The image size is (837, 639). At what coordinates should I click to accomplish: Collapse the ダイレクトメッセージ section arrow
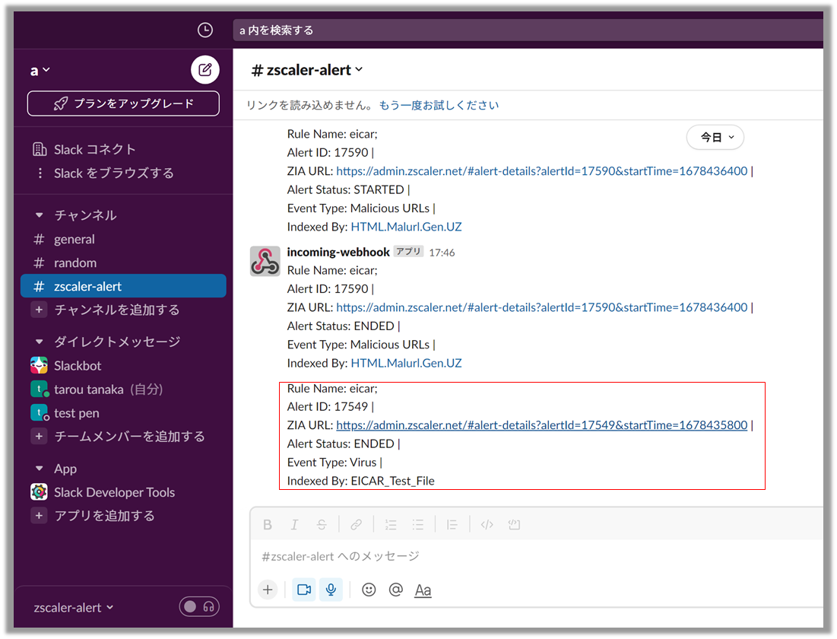39,342
